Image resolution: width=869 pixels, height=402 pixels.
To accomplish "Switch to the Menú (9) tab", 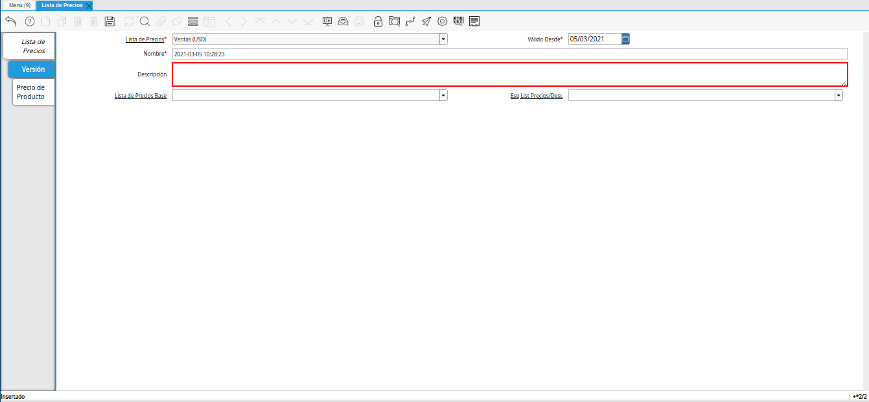I will click(19, 5).
